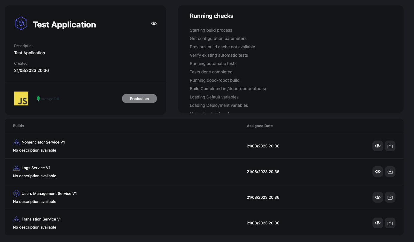The width and height of the screenshot is (414, 242).
Task: View the Nomenclator Service V1 build details
Action: tap(378, 146)
